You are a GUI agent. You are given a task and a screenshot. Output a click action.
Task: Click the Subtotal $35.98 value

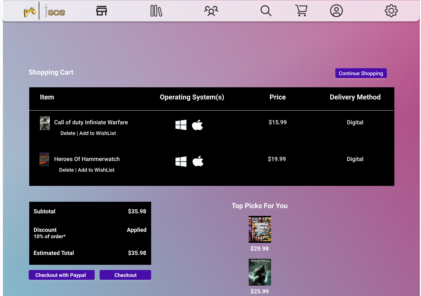137,211
